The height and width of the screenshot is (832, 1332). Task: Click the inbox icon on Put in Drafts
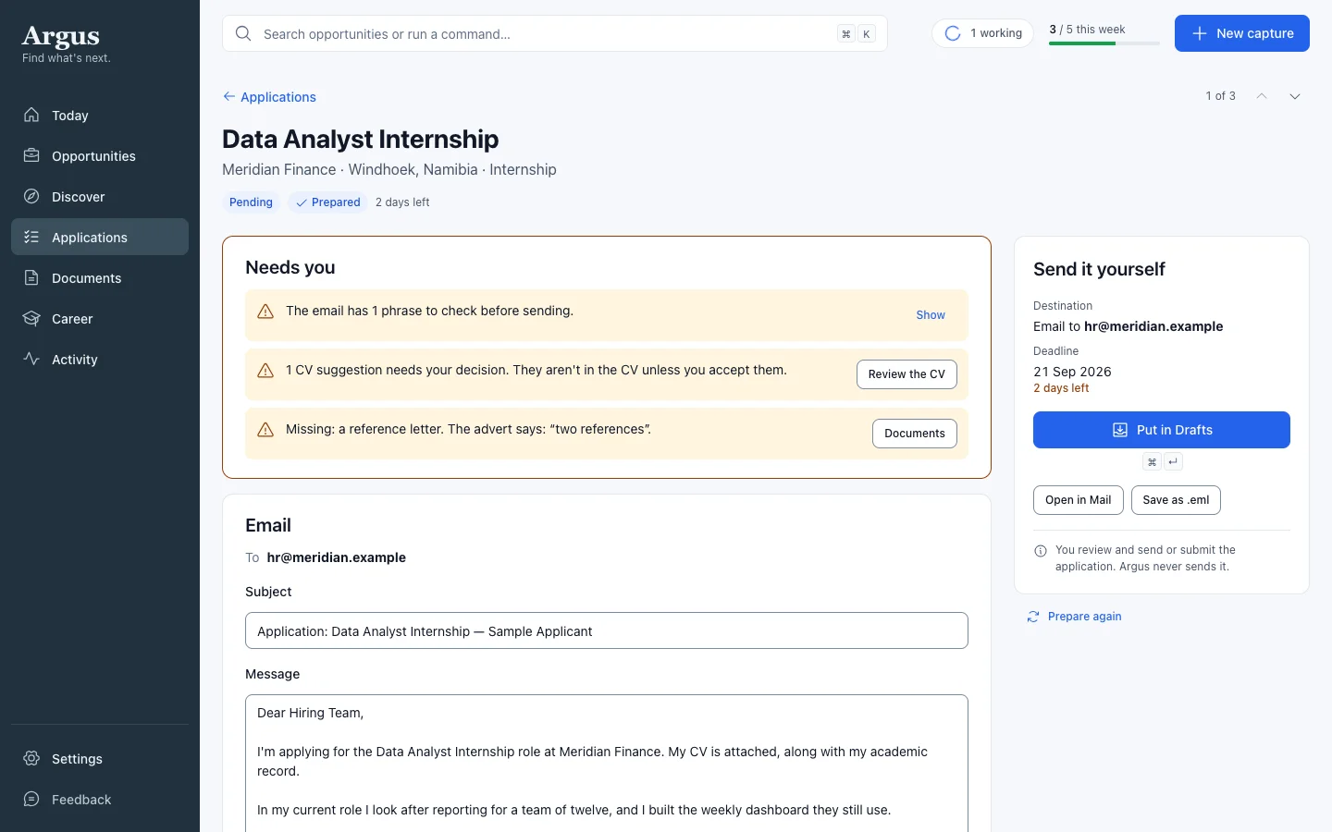click(x=1119, y=430)
